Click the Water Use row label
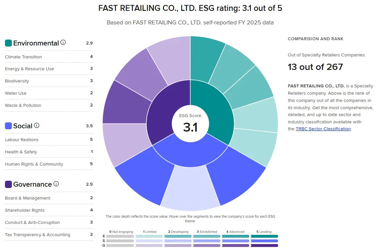This screenshot has height=250, width=379. (16, 93)
